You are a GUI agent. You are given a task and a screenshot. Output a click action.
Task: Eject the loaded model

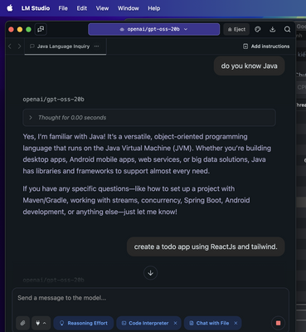236,29
